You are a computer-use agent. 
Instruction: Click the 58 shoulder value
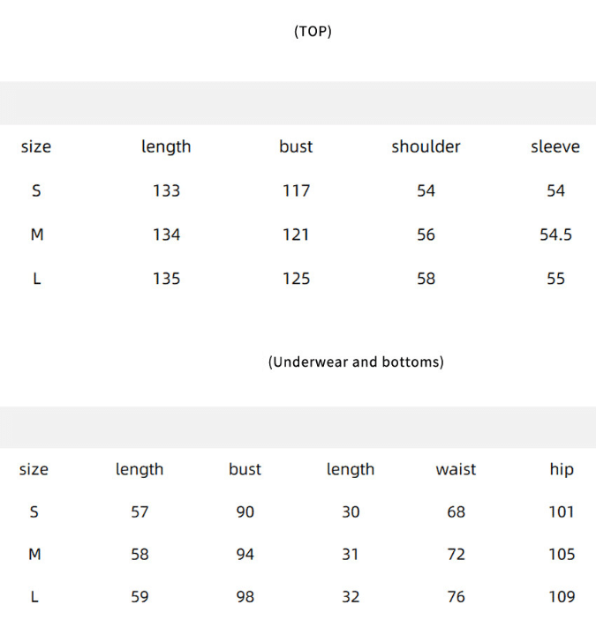click(426, 279)
